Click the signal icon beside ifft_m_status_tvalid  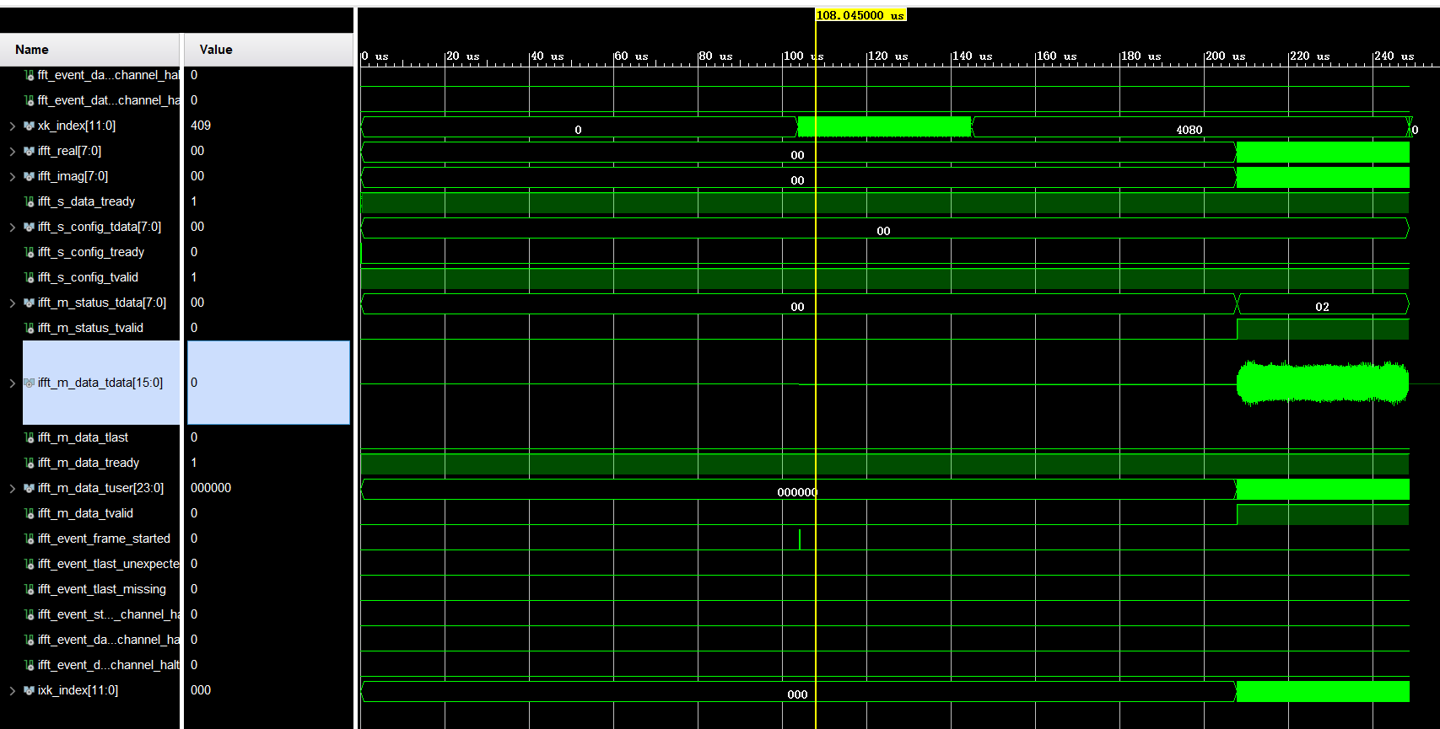pos(30,328)
